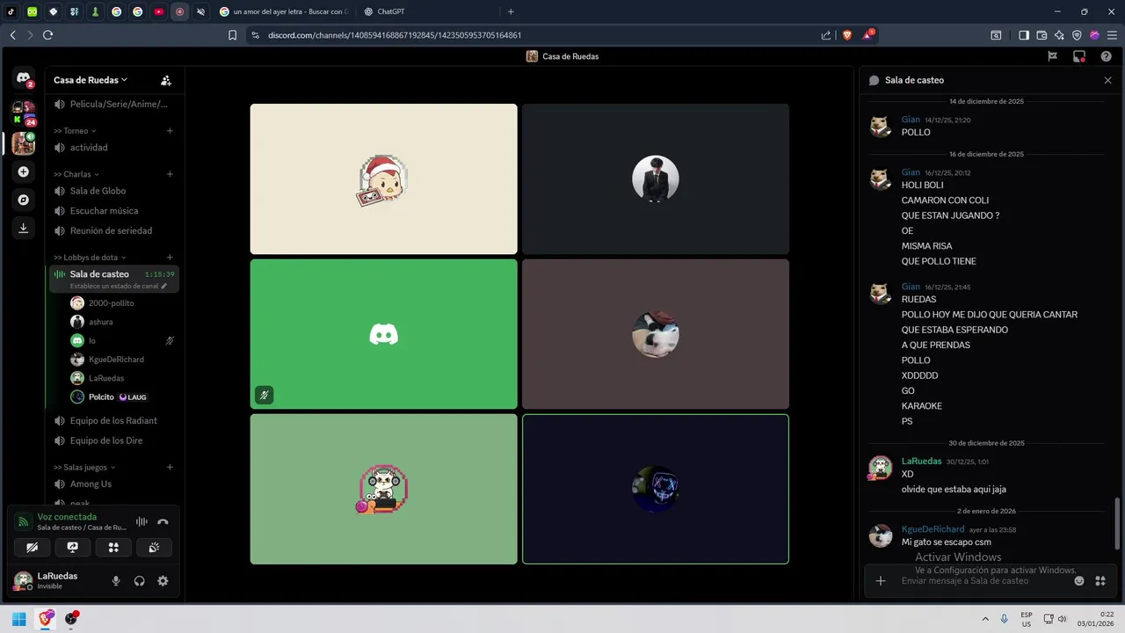Screen dimensions: 1125x633
Task: Reload the page in browser
Action: [x=47, y=35]
